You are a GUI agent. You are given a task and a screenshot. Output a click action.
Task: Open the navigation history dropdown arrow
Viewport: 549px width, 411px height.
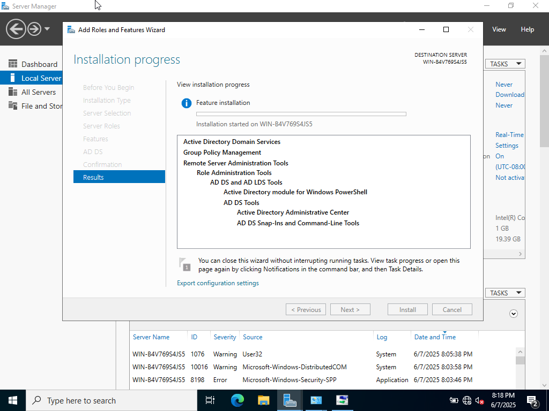pos(47,29)
